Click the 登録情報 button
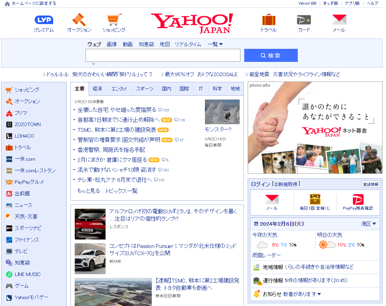386x306 pixels. tap(371, 184)
